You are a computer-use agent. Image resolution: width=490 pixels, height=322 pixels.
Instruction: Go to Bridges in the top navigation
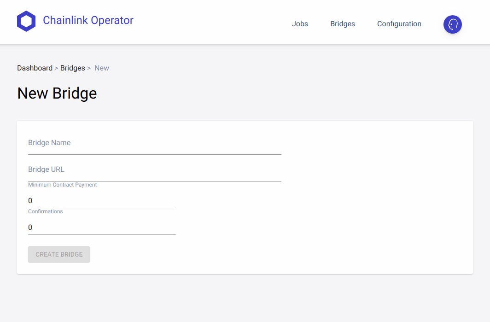pyautogui.click(x=342, y=24)
